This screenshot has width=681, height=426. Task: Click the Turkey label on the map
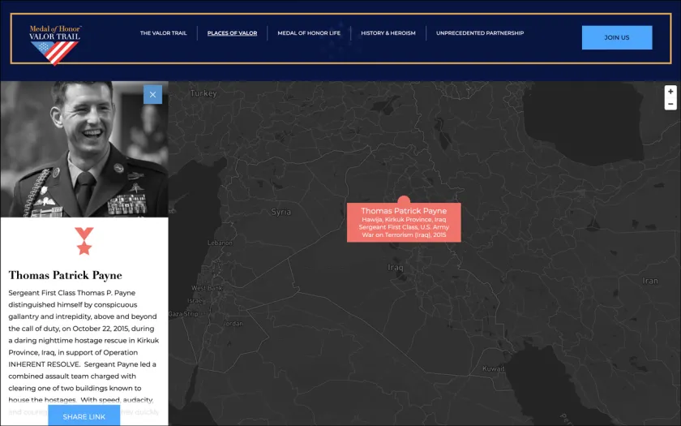coord(203,93)
